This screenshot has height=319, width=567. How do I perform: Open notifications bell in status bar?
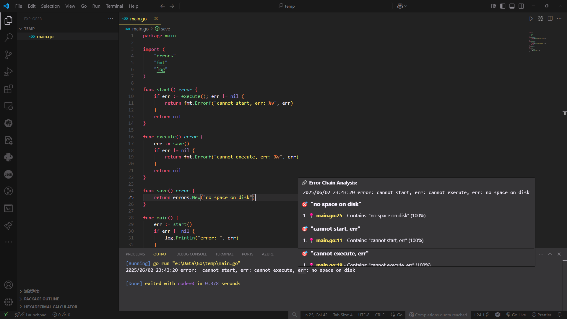click(x=560, y=315)
